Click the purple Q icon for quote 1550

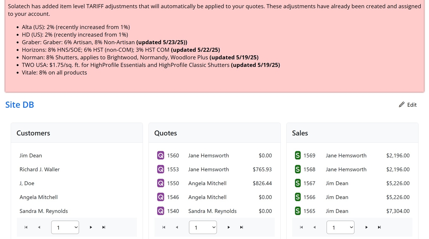click(x=161, y=183)
